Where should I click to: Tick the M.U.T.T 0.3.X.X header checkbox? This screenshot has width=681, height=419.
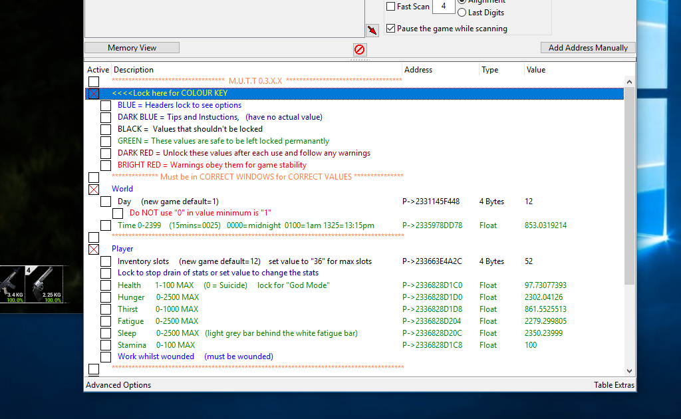click(94, 82)
